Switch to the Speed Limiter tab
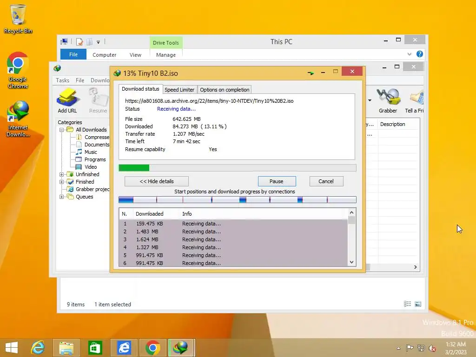This screenshot has width=476, height=357. (x=179, y=90)
